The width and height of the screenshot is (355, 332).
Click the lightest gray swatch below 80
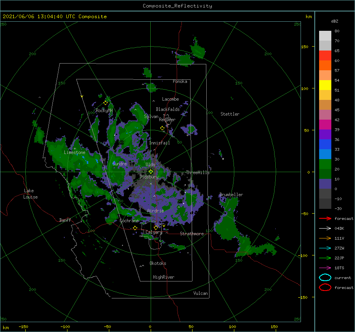pyautogui.click(x=325, y=36)
